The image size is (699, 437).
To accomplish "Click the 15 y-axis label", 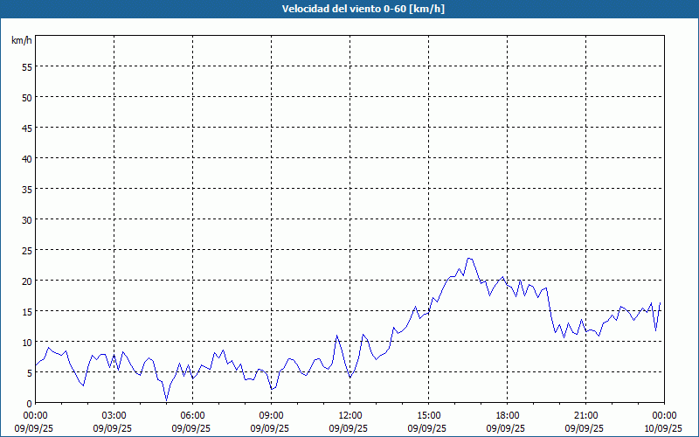I will (x=26, y=311).
